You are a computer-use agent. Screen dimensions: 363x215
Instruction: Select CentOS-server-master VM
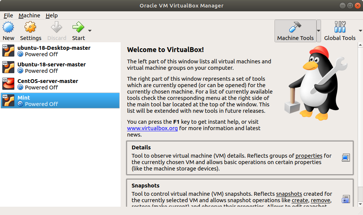pyautogui.click(x=60, y=84)
